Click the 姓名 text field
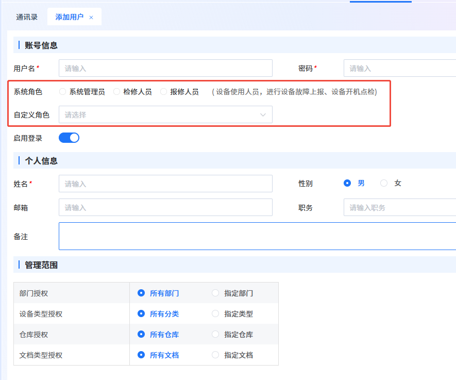 click(165, 184)
